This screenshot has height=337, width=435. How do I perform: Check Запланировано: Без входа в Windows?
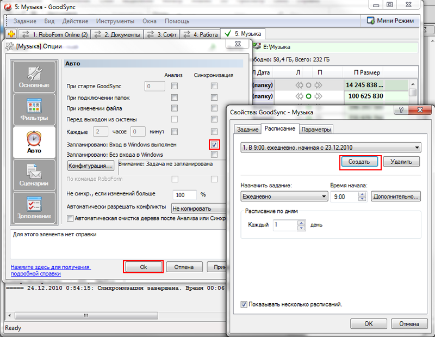click(214, 154)
